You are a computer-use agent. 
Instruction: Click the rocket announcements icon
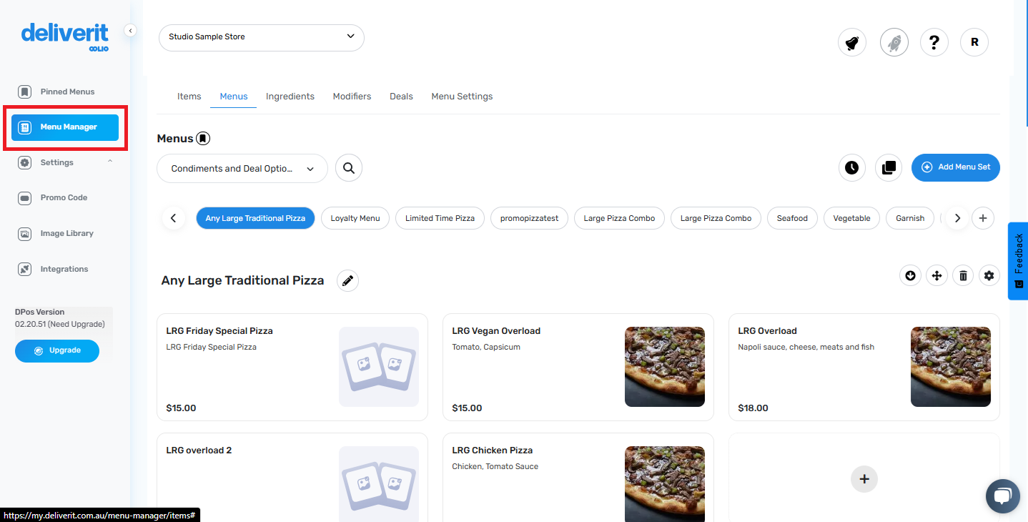pos(894,42)
